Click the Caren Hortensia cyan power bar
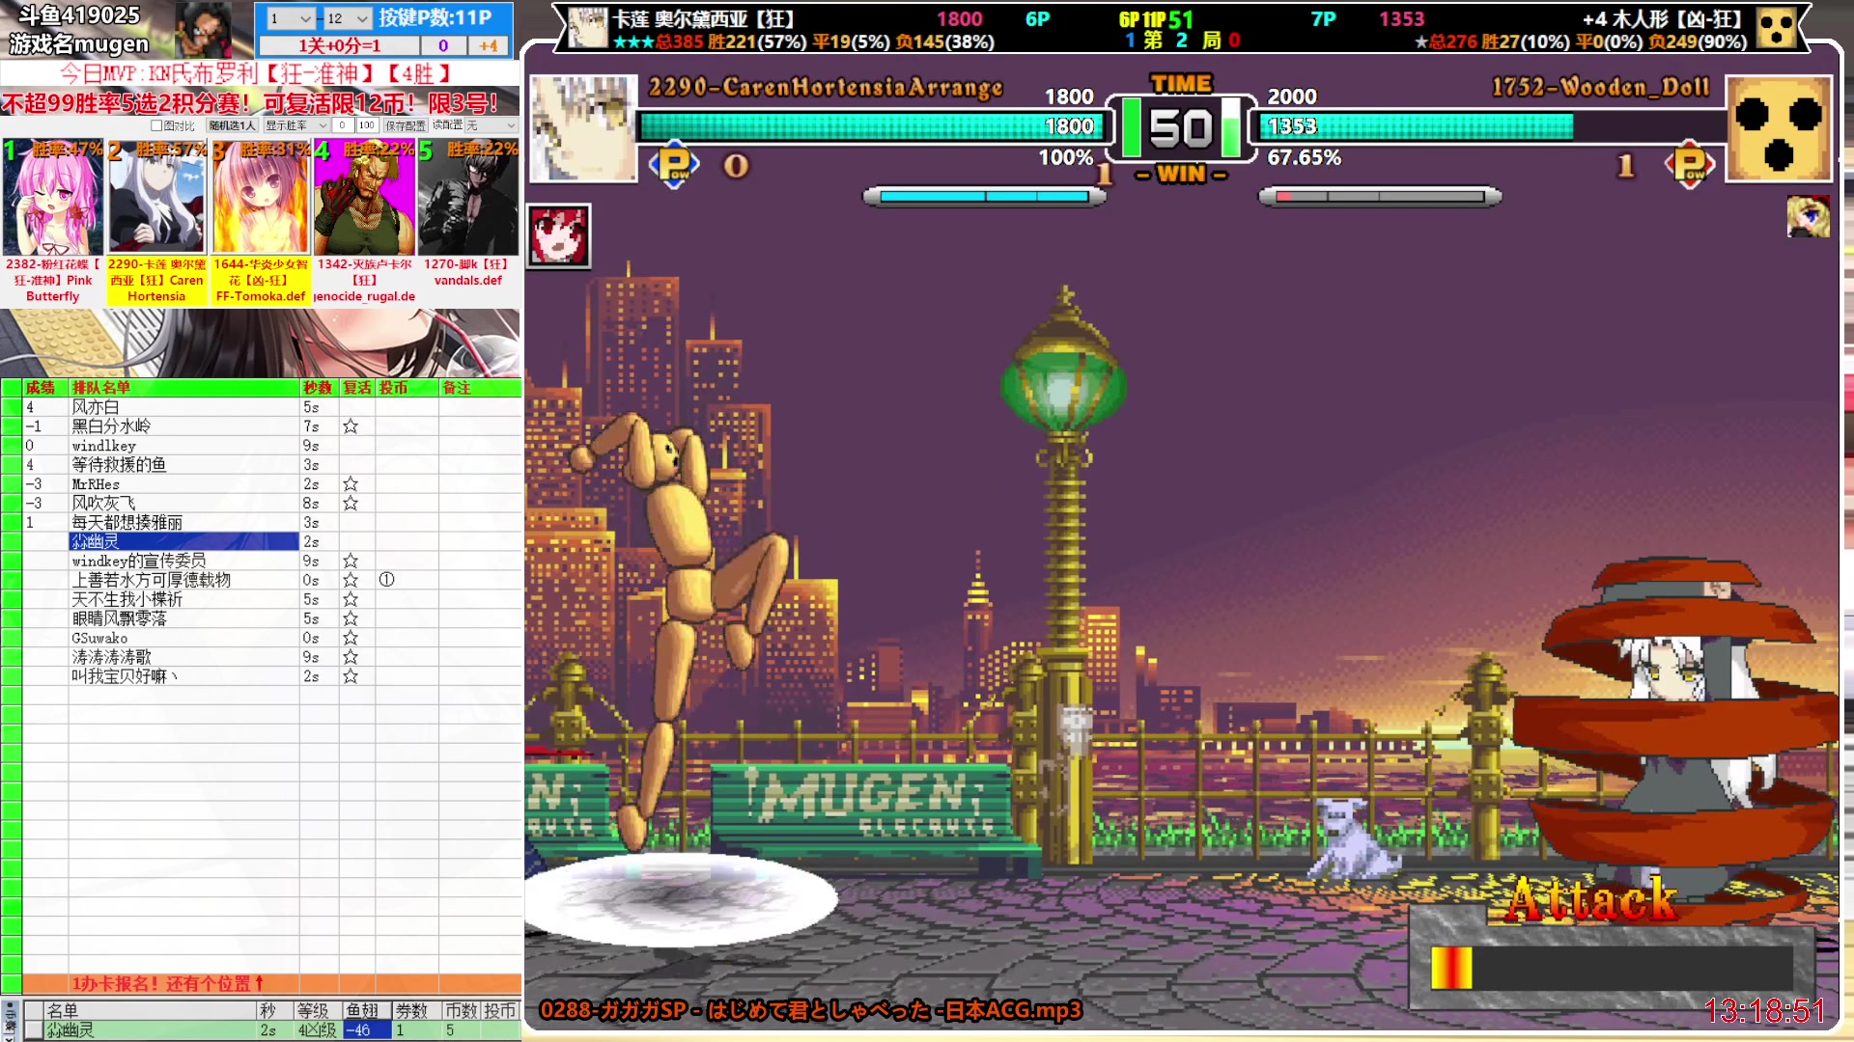Screen dimensions: 1854x1042 pos(985,197)
